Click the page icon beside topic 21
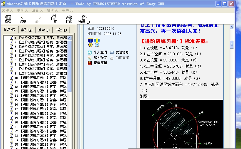Image resolution: width=241 pixels, height=149 pixels. [12, 127]
